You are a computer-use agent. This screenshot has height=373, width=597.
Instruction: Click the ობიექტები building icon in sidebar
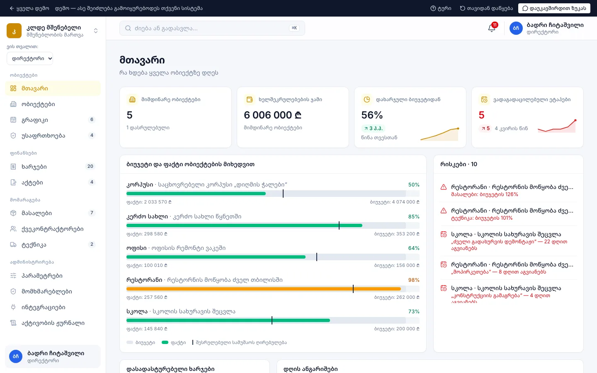coord(13,104)
